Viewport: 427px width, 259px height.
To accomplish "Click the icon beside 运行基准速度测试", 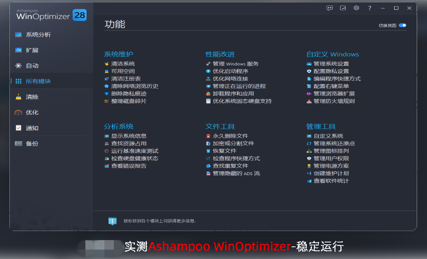I will [x=106, y=151].
